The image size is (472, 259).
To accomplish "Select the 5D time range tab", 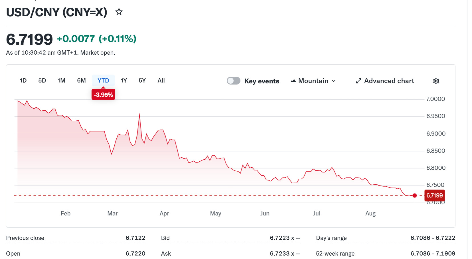I will (42, 81).
